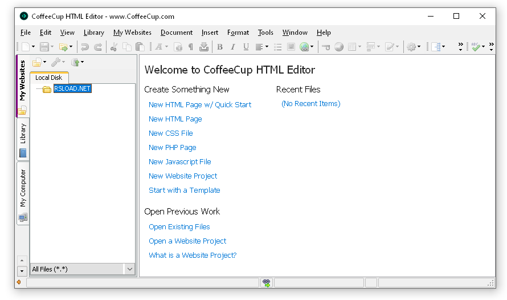Click the Open Existing Files link
Image resolution: width=507 pixels, height=300 pixels.
pos(179,227)
